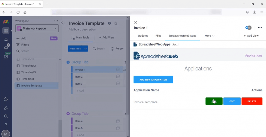Open the More tabs dropdown
The height and width of the screenshot is (137, 266).
coord(210,36)
